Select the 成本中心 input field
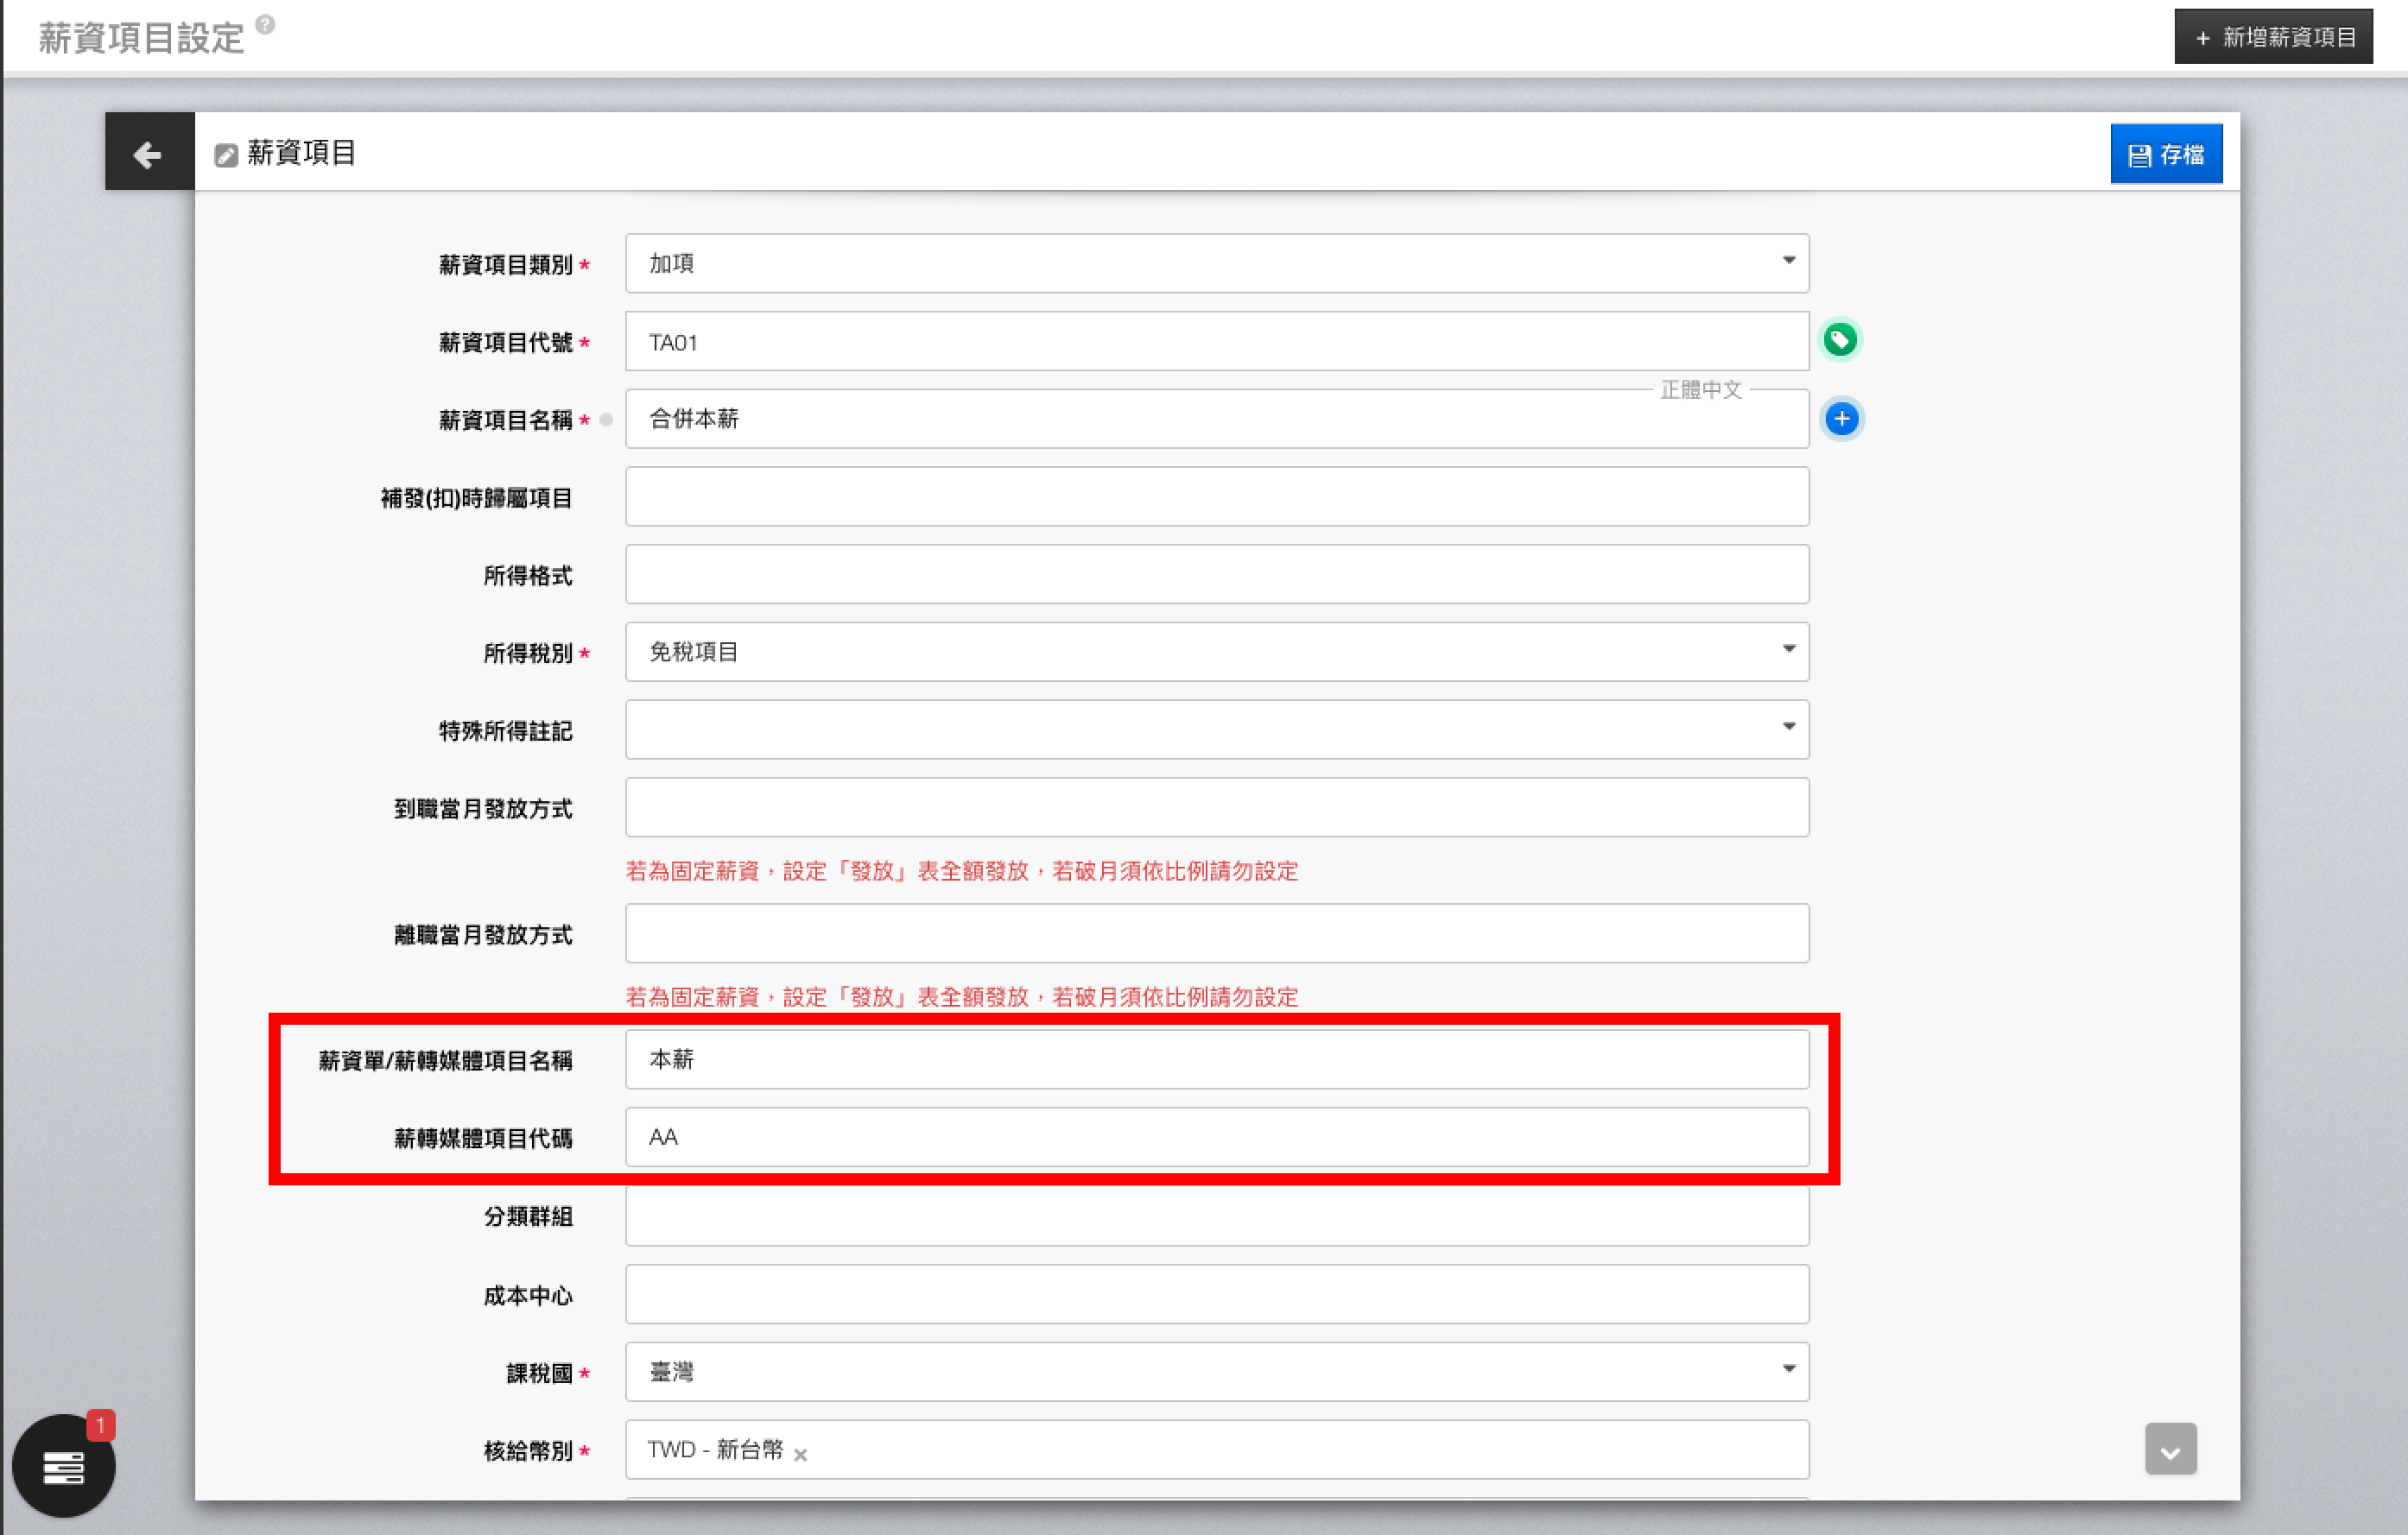 click(x=1216, y=1294)
